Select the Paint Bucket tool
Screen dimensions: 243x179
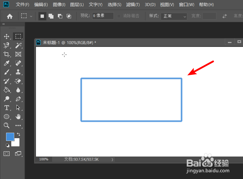coord(7,90)
